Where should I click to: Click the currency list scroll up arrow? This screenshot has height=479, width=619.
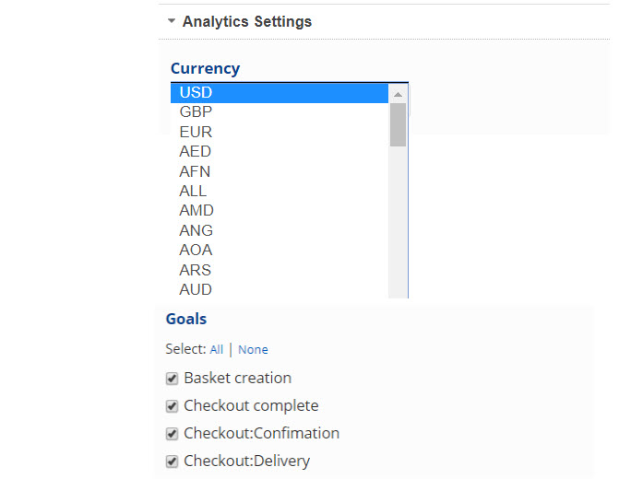pos(398,94)
